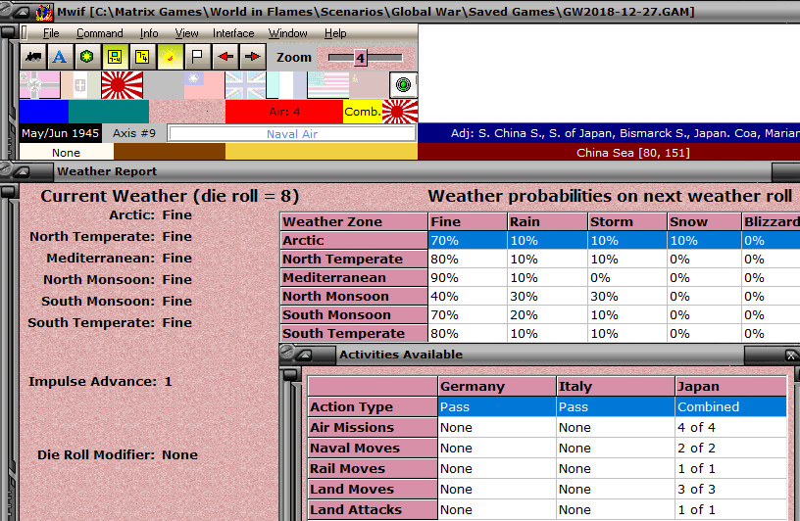
Task: Click the locomotive rail icon in toolbar
Action: pyautogui.click(x=33, y=57)
